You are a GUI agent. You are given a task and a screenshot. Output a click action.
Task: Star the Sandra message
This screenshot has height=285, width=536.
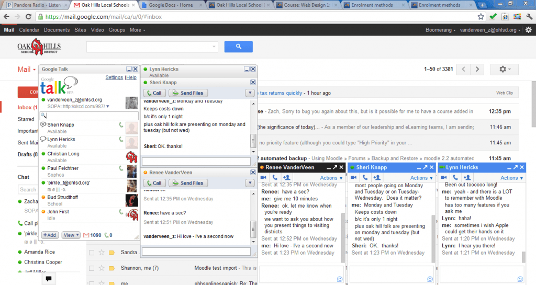pos(101,253)
